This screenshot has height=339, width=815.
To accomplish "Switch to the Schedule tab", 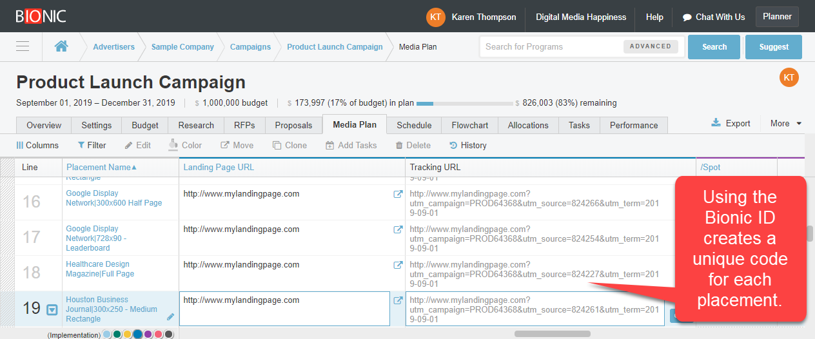I will (x=414, y=125).
